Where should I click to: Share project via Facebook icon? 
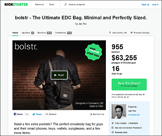pos(15,114)
